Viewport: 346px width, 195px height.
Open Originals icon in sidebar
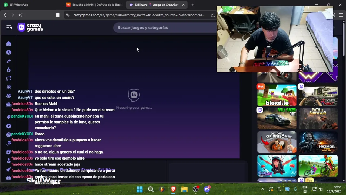pyautogui.click(x=9, y=87)
